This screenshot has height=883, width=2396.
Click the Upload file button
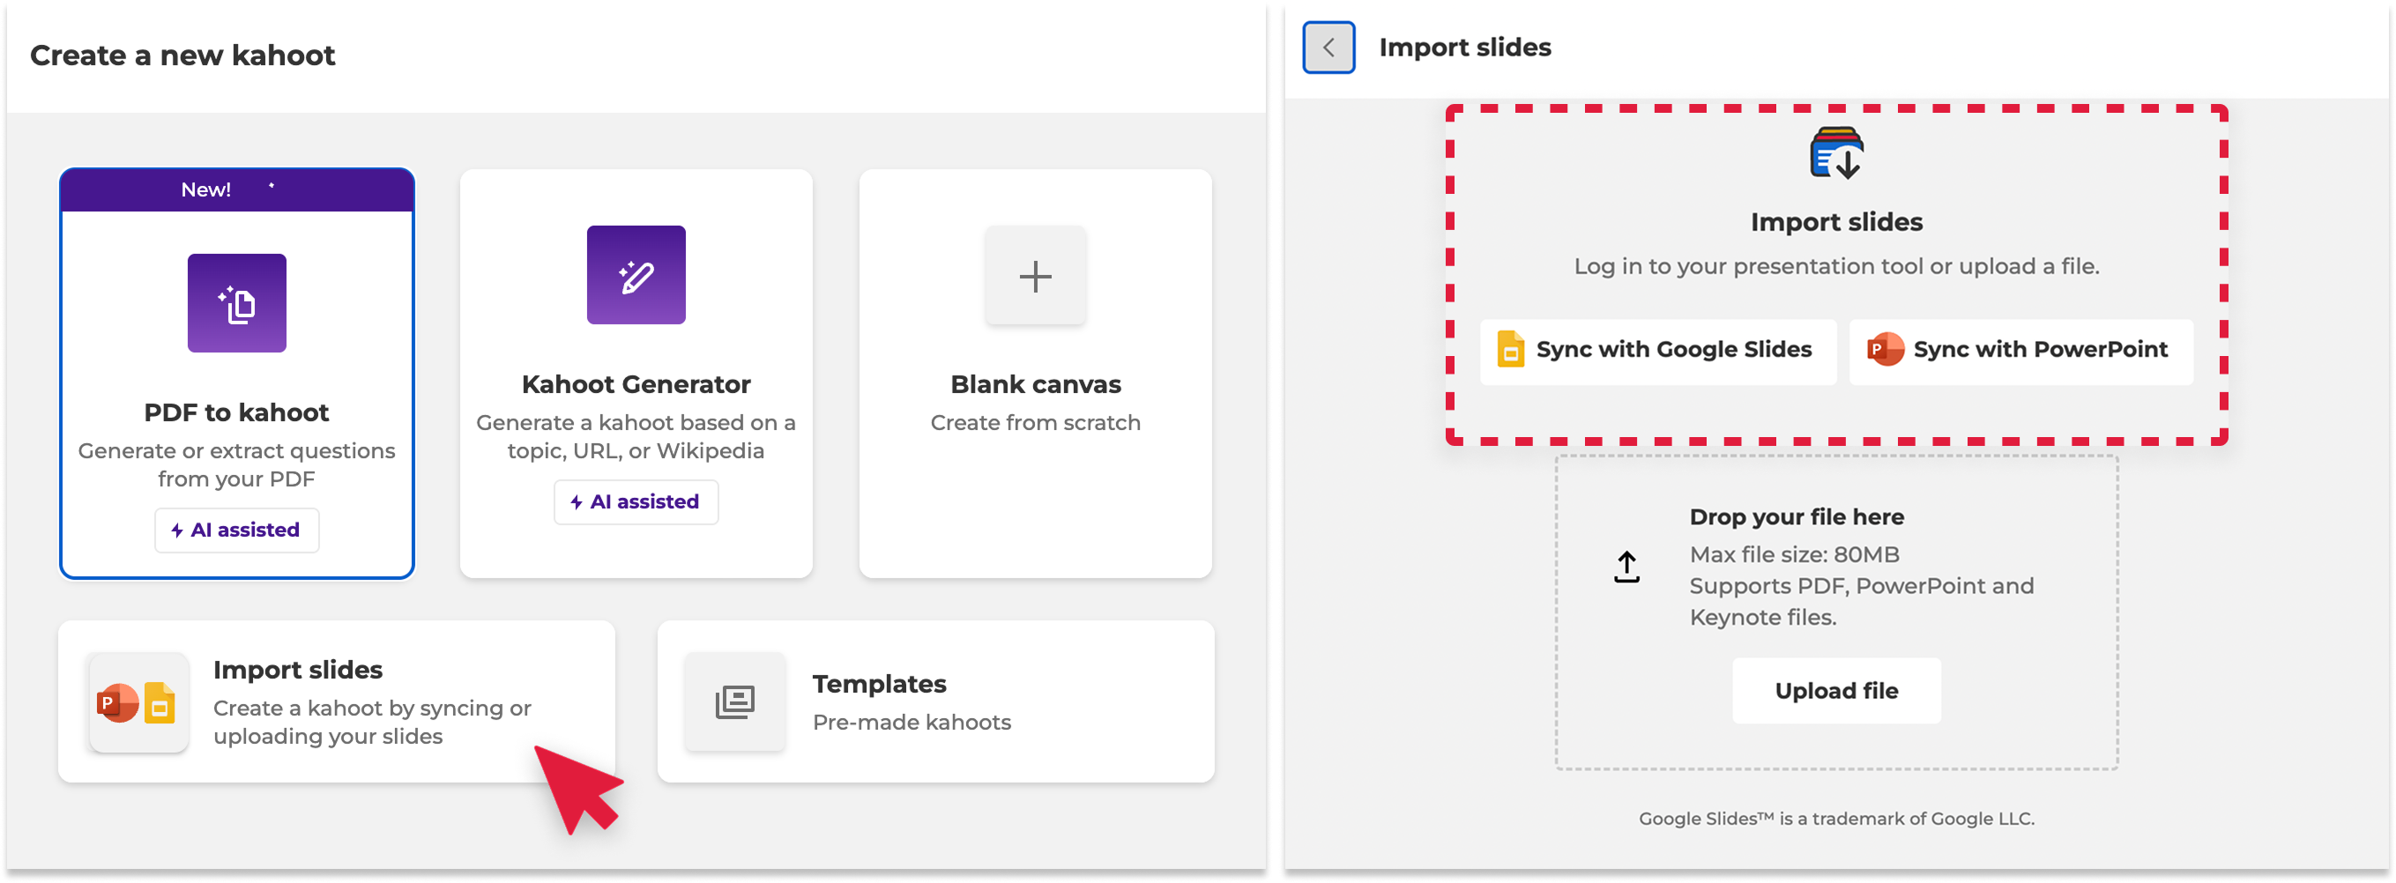(1835, 691)
